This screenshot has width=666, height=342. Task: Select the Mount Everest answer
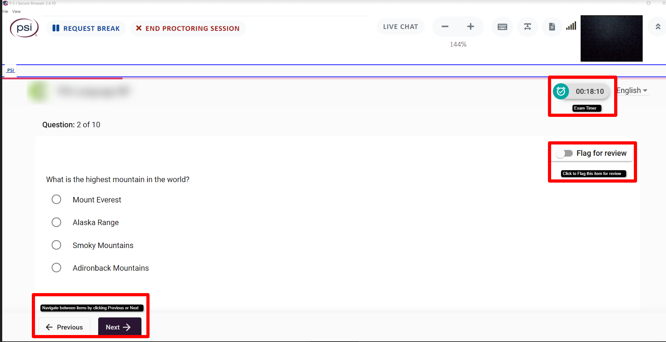point(56,199)
